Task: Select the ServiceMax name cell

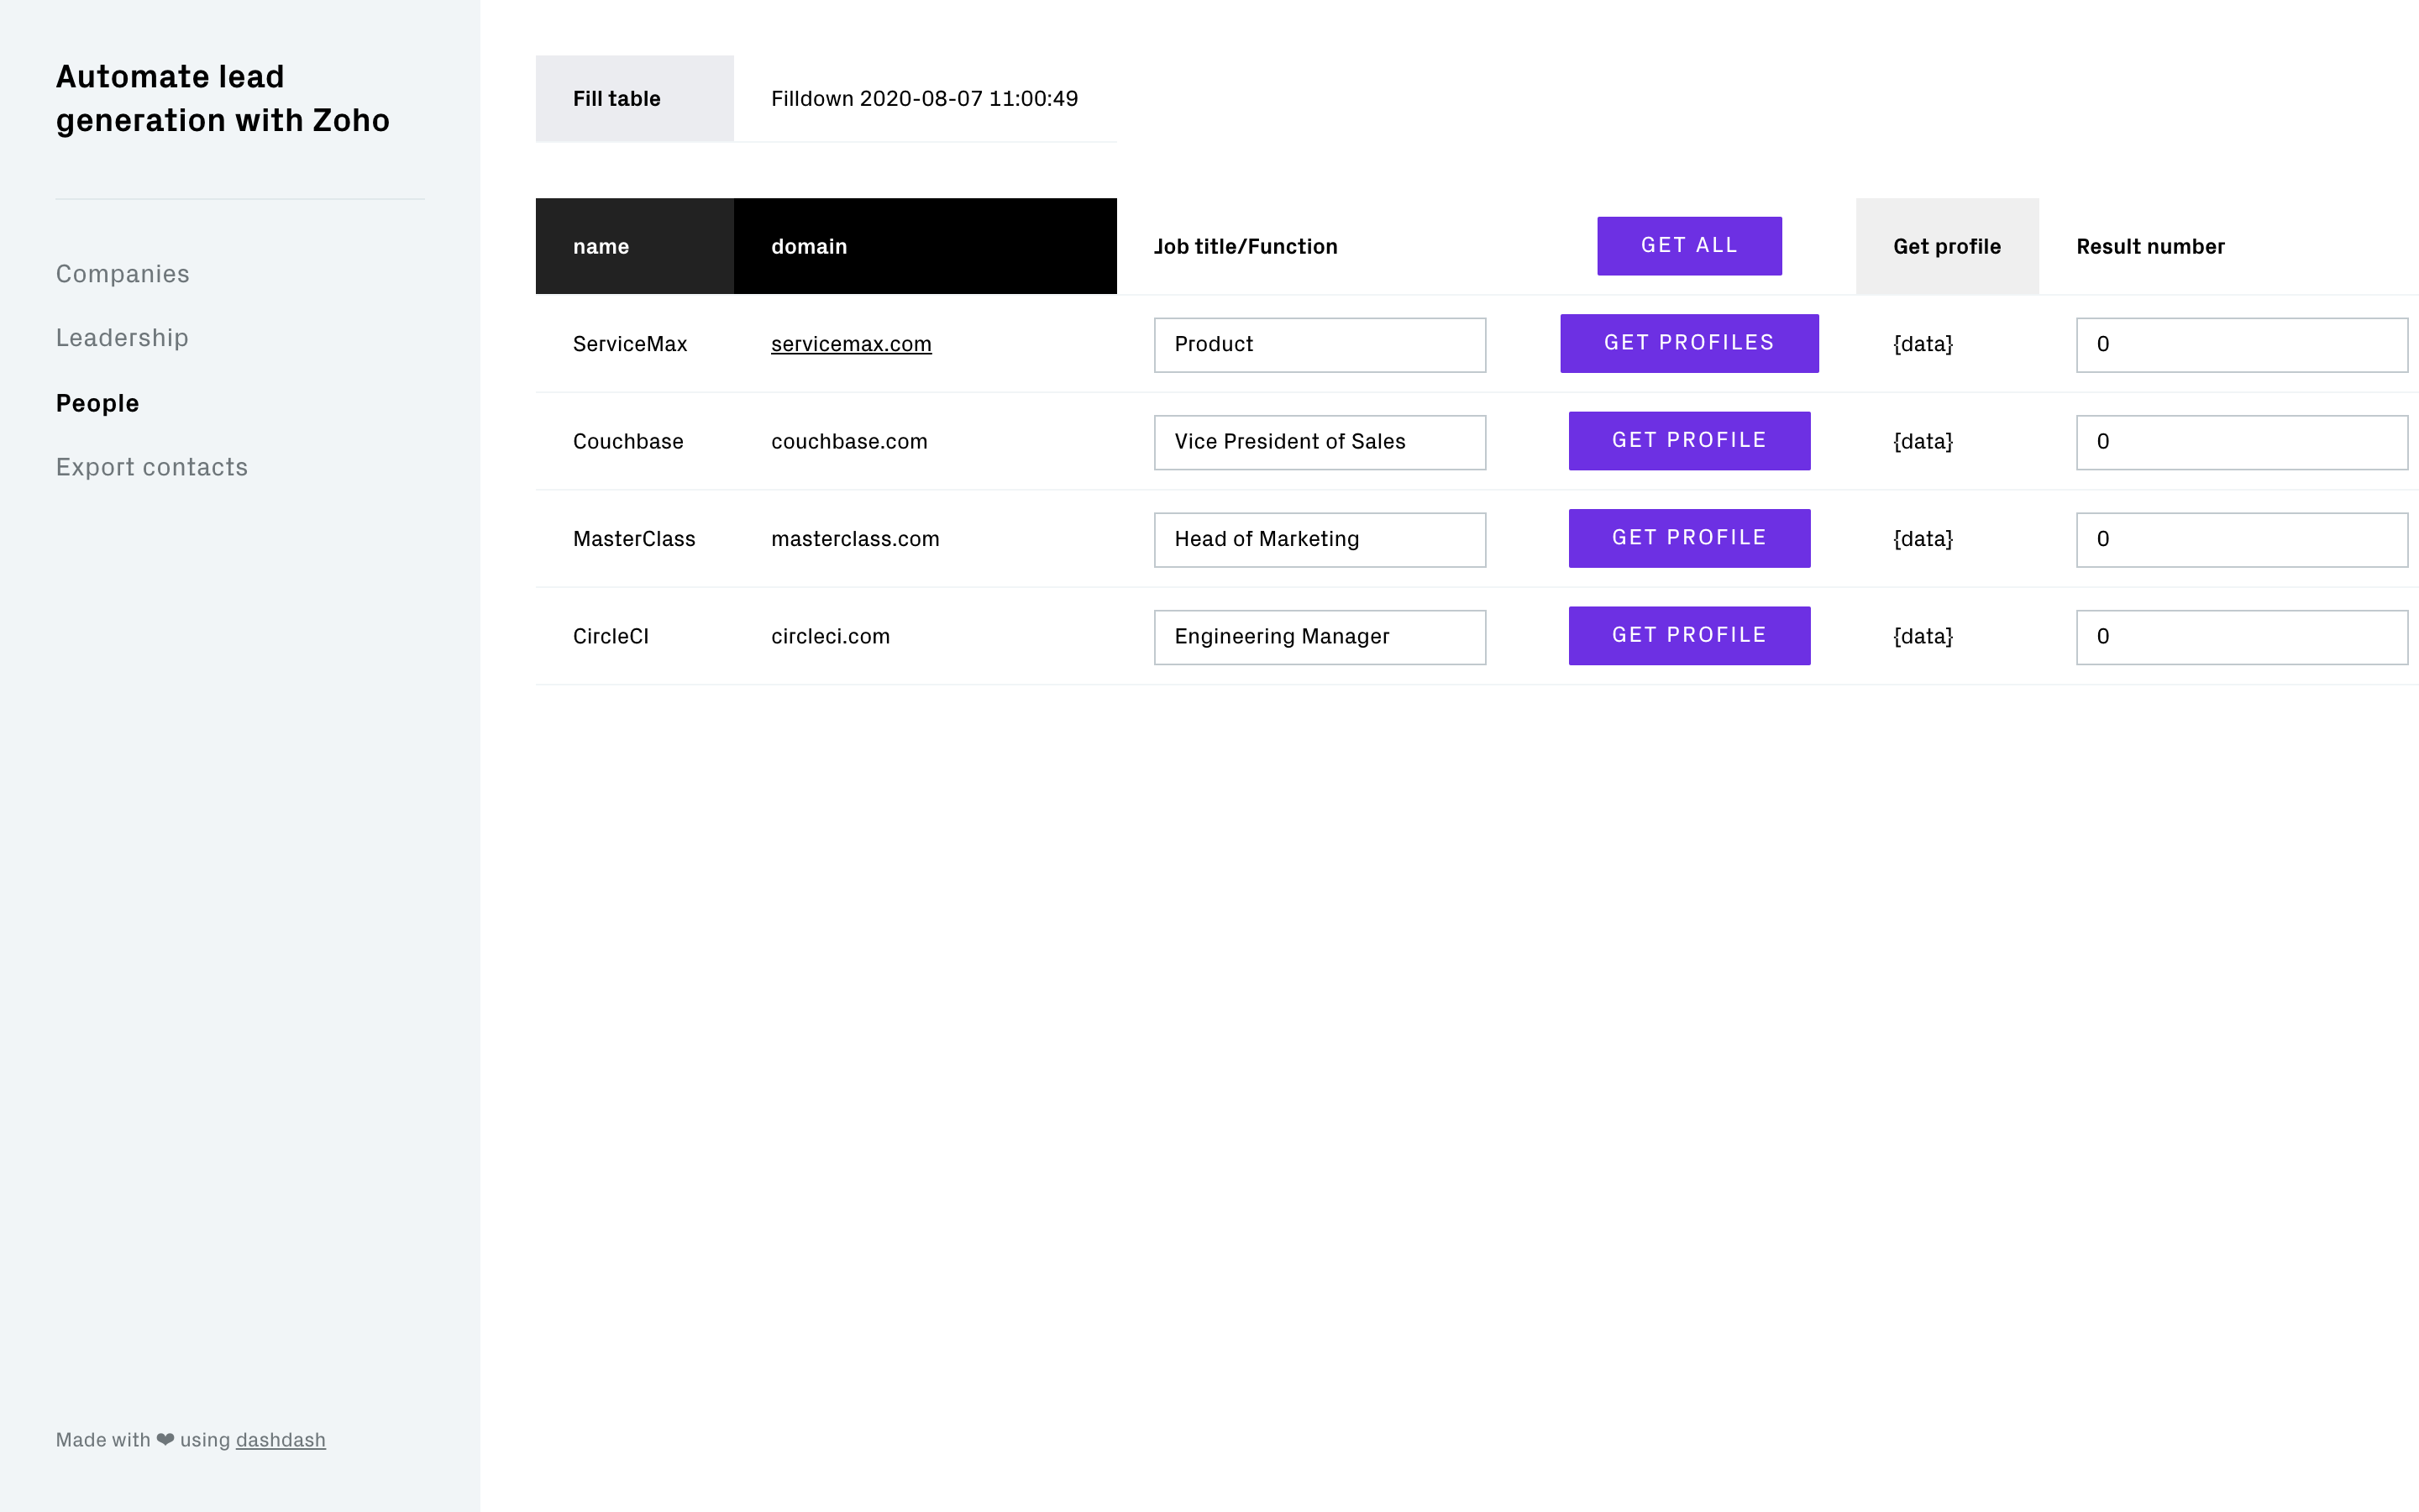Action: 630,344
